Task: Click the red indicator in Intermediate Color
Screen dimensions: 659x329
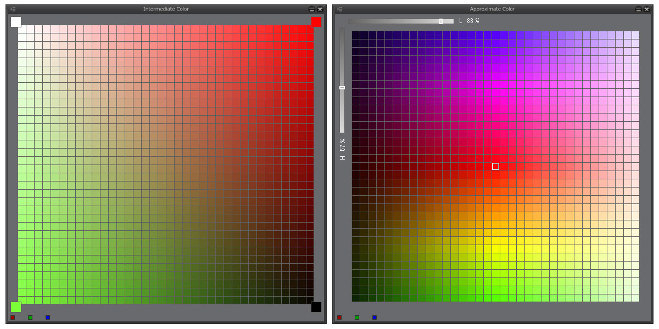Action: pos(13,317)
